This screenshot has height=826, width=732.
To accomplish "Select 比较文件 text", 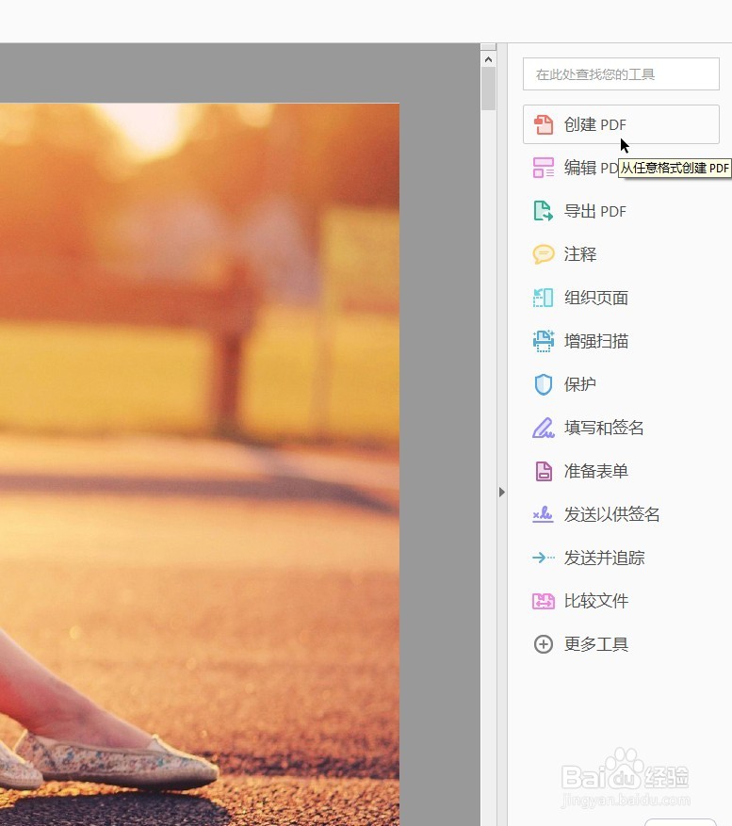I will coord(596,601).
